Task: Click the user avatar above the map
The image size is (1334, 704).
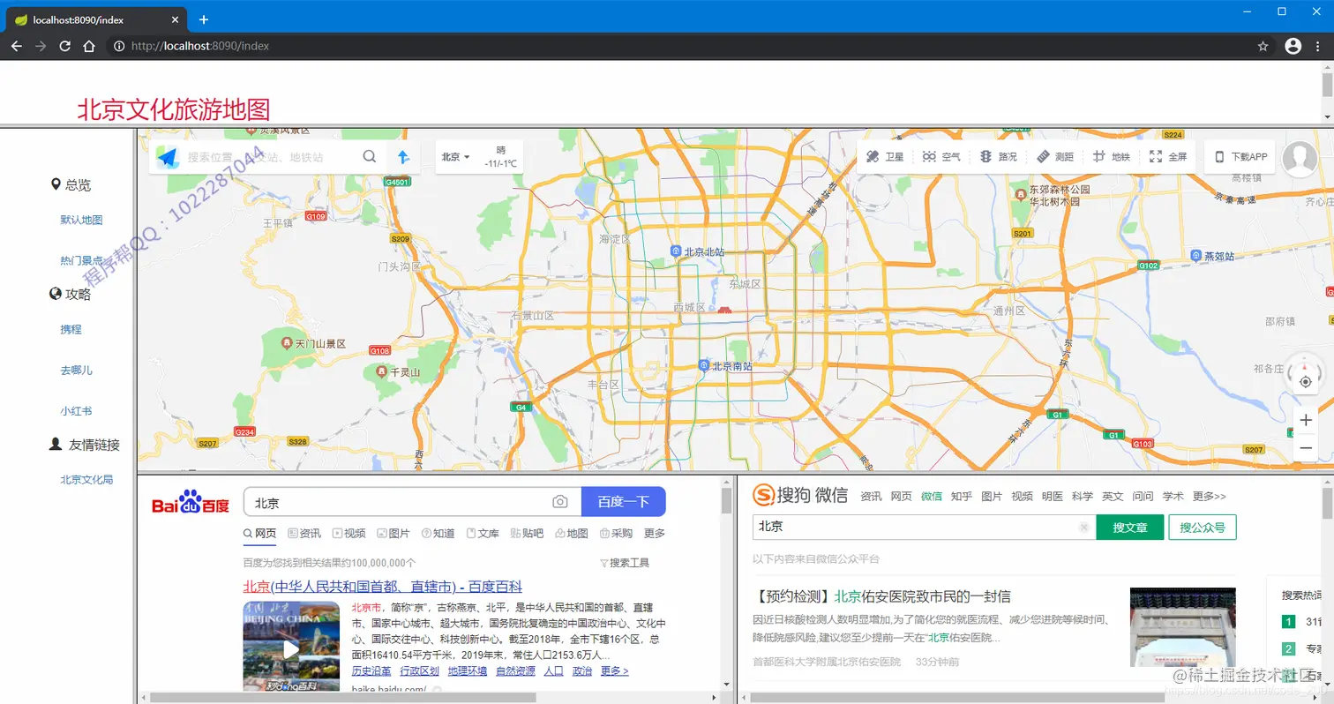Action: [x=1300, y=157]
